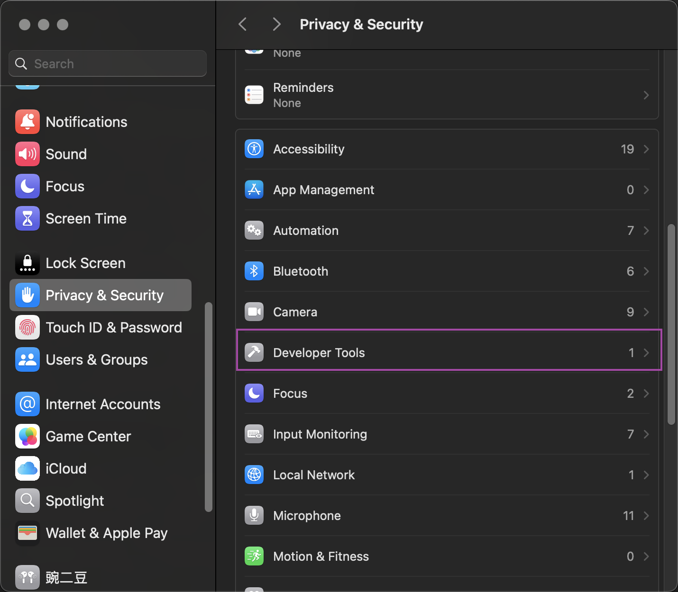
Task: Click the Automation gears icon
Action: (x=254, y=230)
